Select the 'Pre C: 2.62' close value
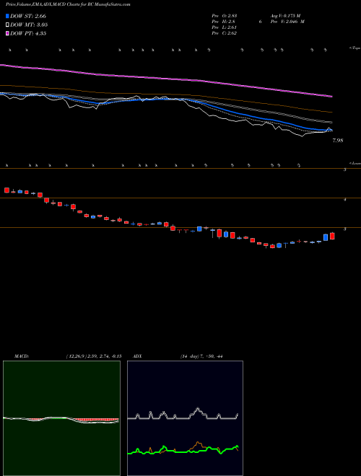361x476 pixels. pos(225,33)
